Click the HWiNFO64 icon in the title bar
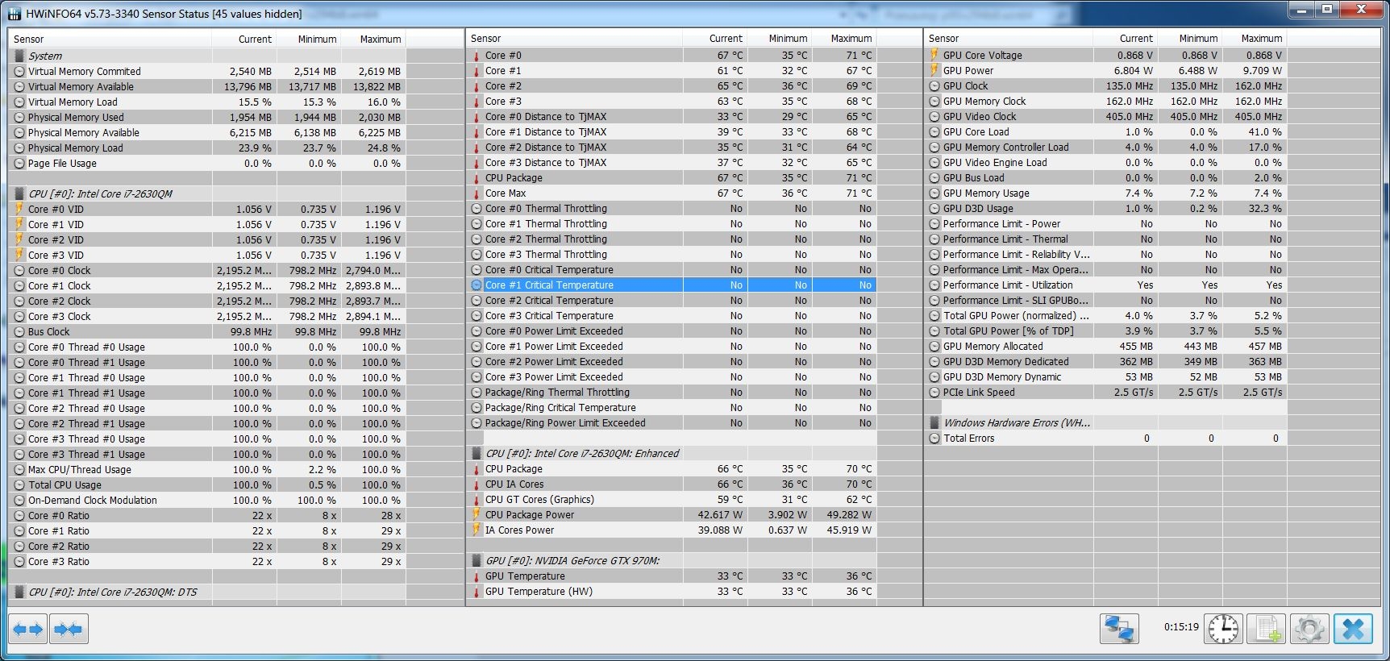 point(15,14)
